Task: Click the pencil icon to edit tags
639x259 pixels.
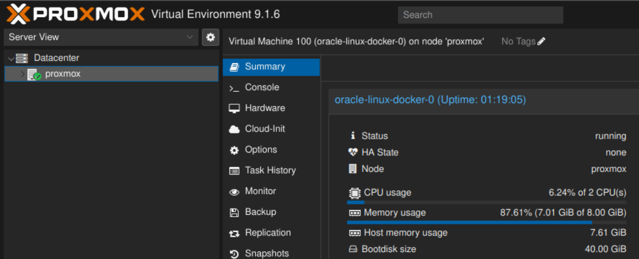Action: point(541,41)
